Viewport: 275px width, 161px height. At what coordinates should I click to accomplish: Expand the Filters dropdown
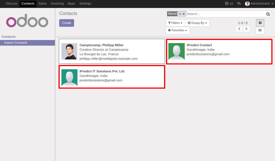[175, 23]
